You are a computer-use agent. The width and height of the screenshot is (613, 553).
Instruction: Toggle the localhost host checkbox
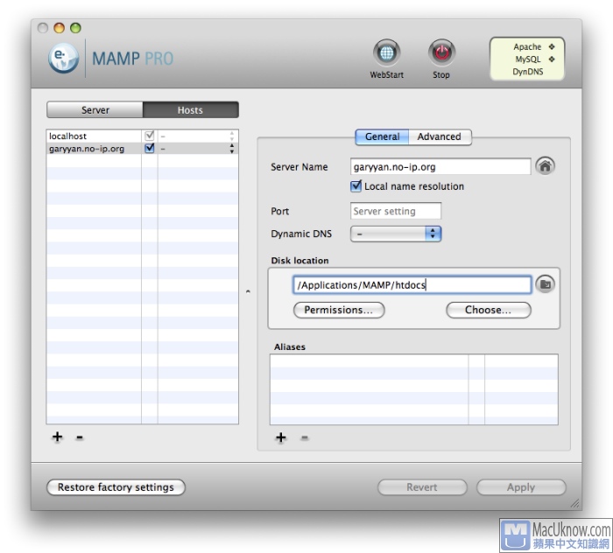point(149,136)
